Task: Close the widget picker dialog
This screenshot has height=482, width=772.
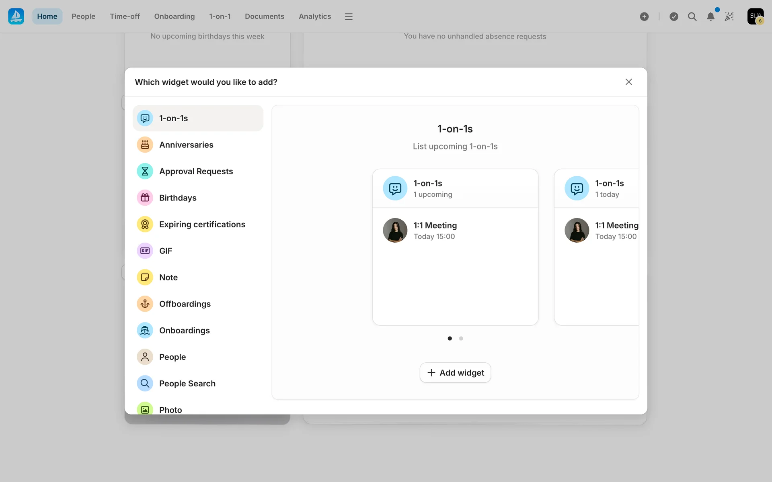Action: tap(628, 82)
